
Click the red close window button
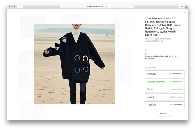pyautogui.click(x=9, y=6)
